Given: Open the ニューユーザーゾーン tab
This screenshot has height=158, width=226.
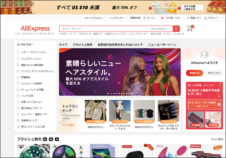Looking at the screenshot, I should tap(162, 45).
